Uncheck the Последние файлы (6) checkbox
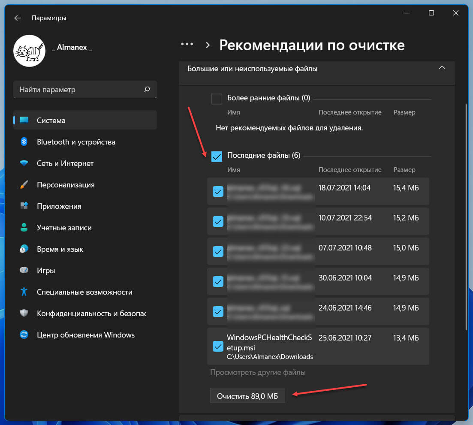Screen dimensions: 473x425 coord(217,156)
